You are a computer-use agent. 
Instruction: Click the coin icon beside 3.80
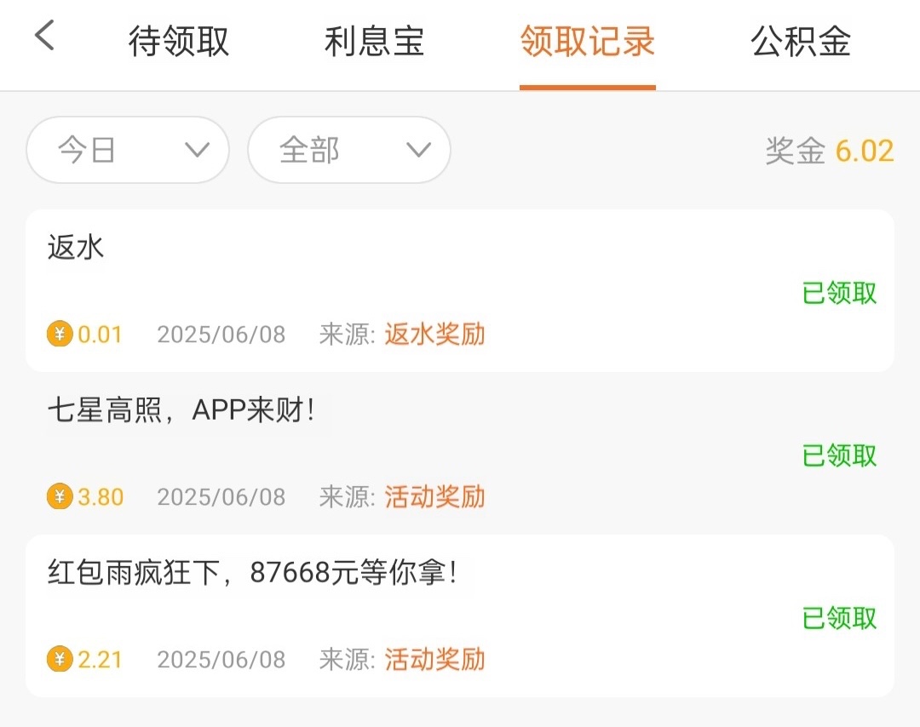tap(60, 496)
